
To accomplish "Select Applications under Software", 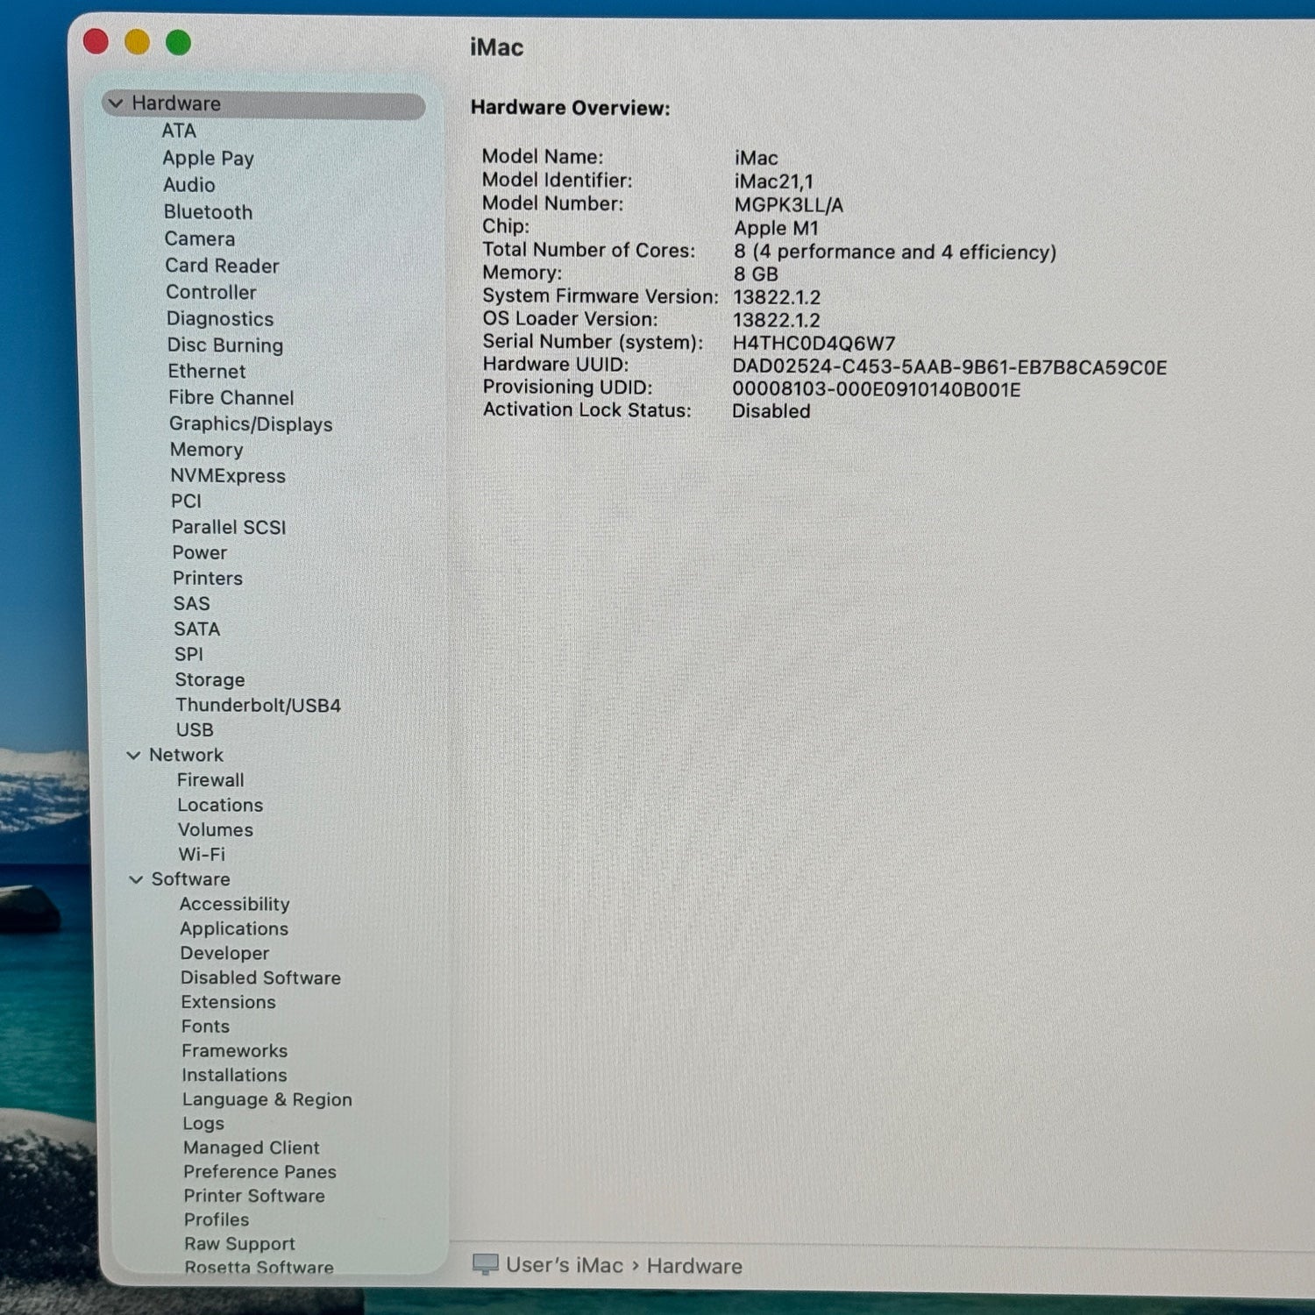I will coord(234,928).
